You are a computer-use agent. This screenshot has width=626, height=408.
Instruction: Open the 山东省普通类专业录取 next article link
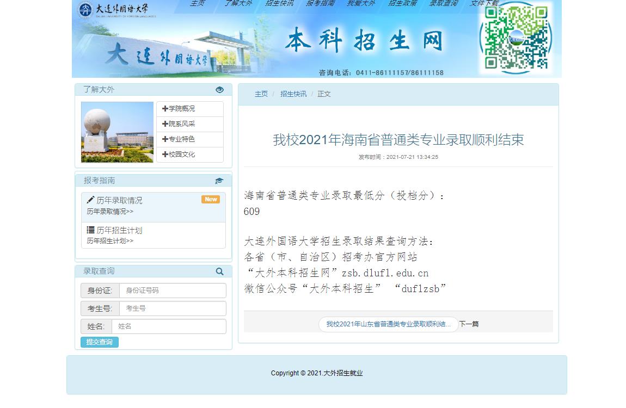(388, 324)
